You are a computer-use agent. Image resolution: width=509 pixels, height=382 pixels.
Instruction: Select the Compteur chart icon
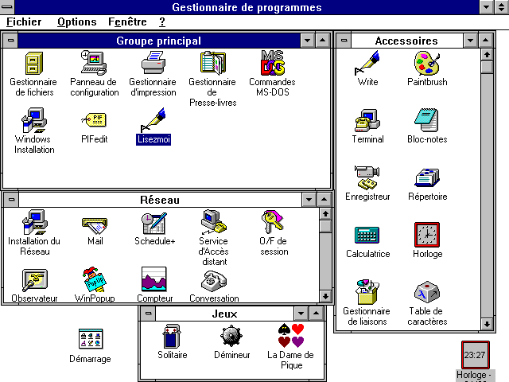[x=153, y=279]
